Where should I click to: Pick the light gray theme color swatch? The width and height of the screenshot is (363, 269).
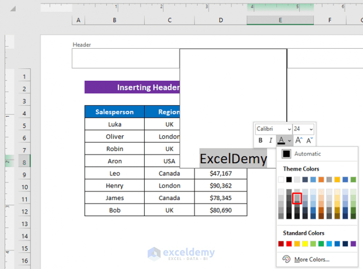pos(297,180)
